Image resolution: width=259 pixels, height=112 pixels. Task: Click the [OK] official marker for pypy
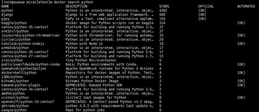202,19
